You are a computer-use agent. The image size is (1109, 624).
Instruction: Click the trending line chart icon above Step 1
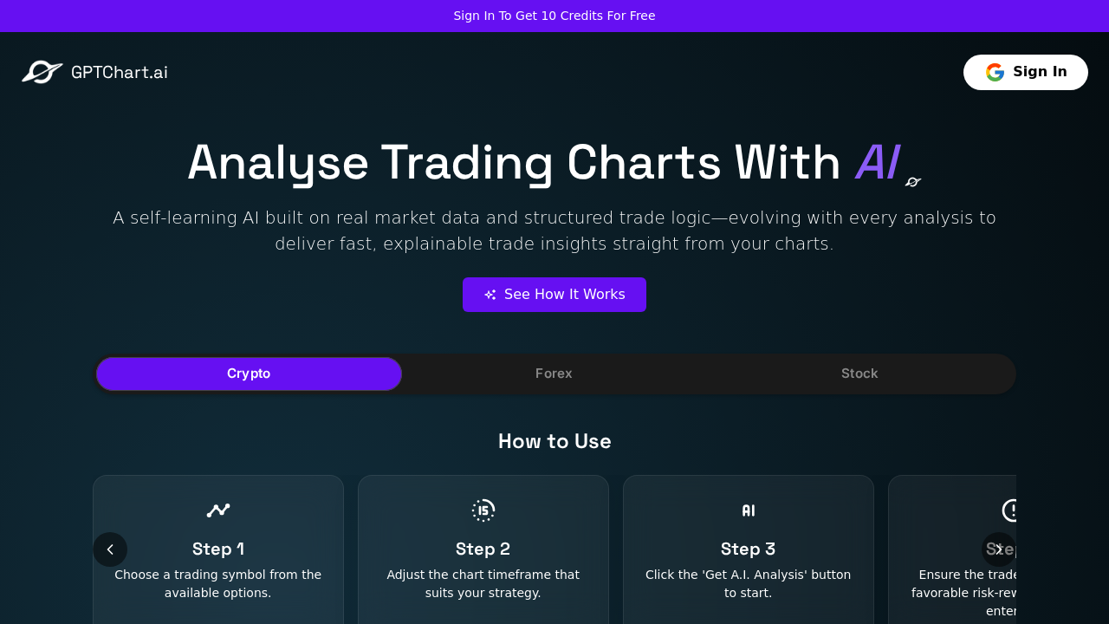(217, 510)
